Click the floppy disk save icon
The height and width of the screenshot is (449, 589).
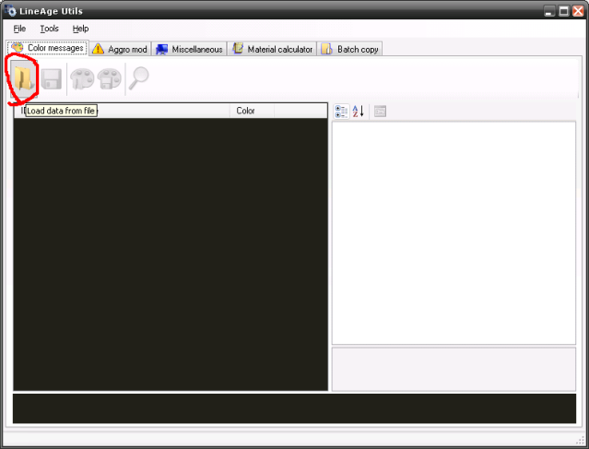point(51,79)
